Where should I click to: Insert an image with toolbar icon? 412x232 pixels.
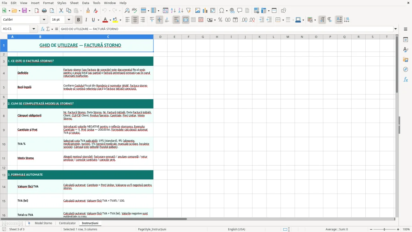point(198,11)
